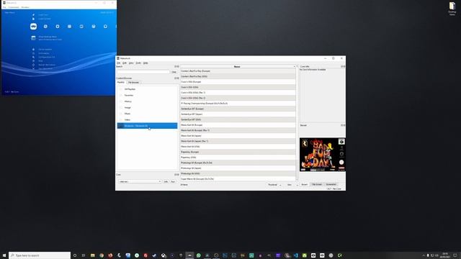Sort the game list by the Name header
The height and width of the screenshot is (259, 461).
tap(237, 67)
